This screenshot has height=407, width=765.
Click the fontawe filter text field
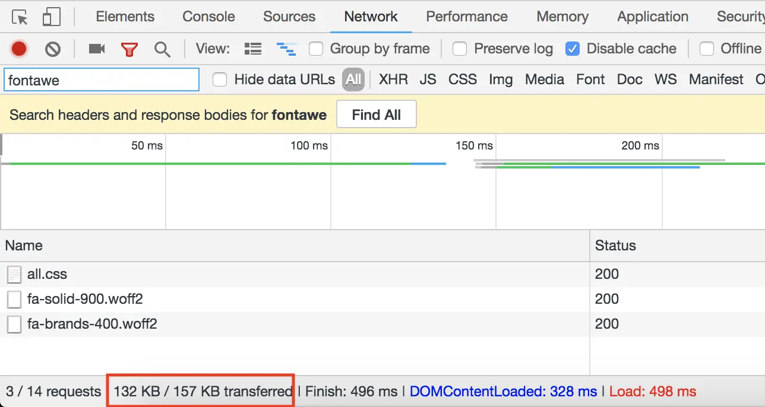point(102,80)
